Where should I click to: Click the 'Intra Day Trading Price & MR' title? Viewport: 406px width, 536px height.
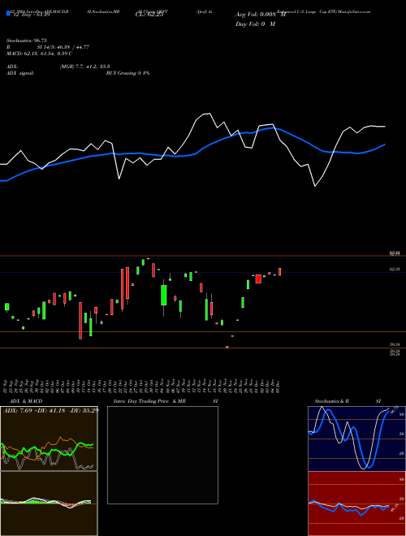[x=149, y=401]
